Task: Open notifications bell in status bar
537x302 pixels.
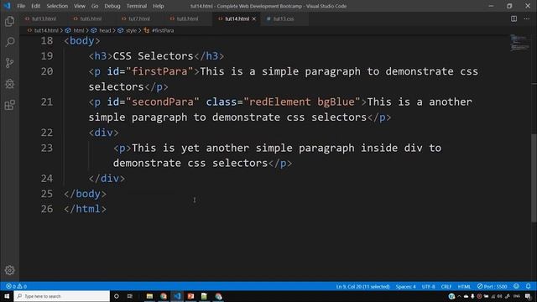Action: point(528,286)
